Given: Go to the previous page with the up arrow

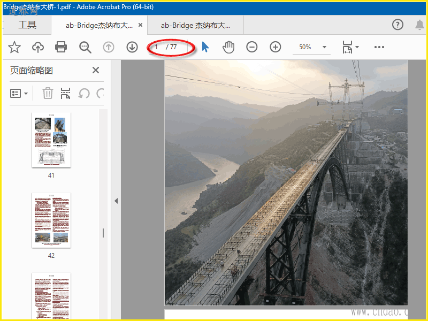Looking at the screenshot, I should click(x=109, y=47).
